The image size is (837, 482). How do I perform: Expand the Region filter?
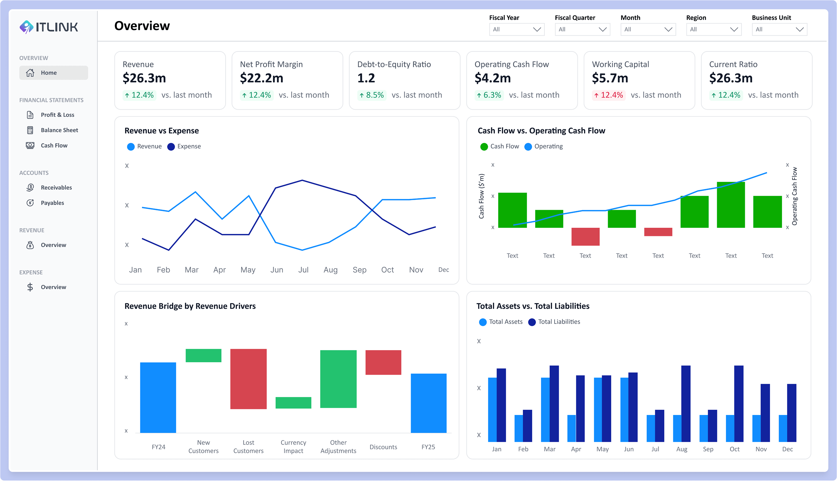(x=714, y=29)
